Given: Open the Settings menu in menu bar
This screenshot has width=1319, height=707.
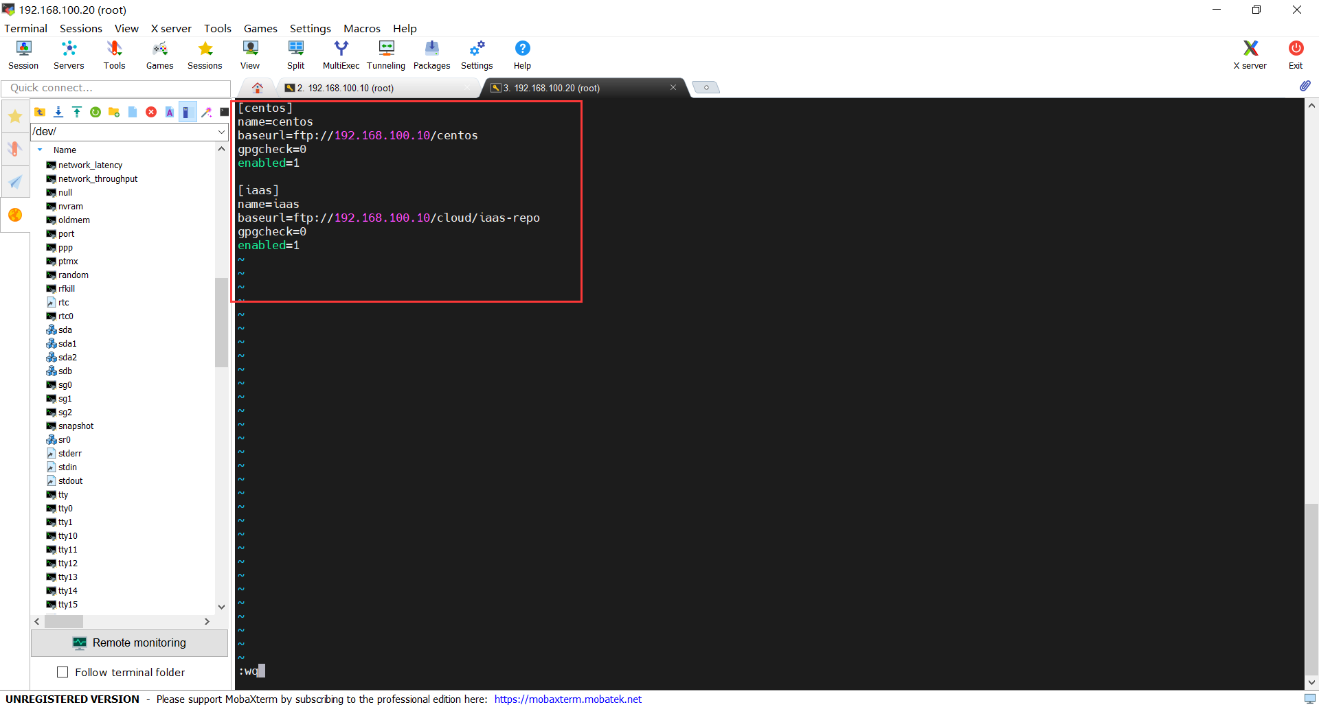Looking at the screenshot, I should pos(310,28).
